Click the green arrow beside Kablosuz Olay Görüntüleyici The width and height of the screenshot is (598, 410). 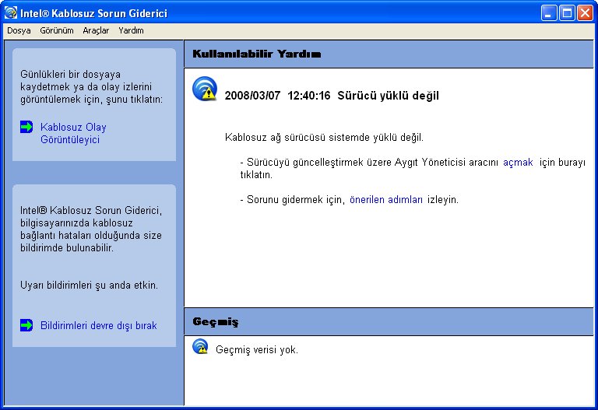[x=26, y=127]
